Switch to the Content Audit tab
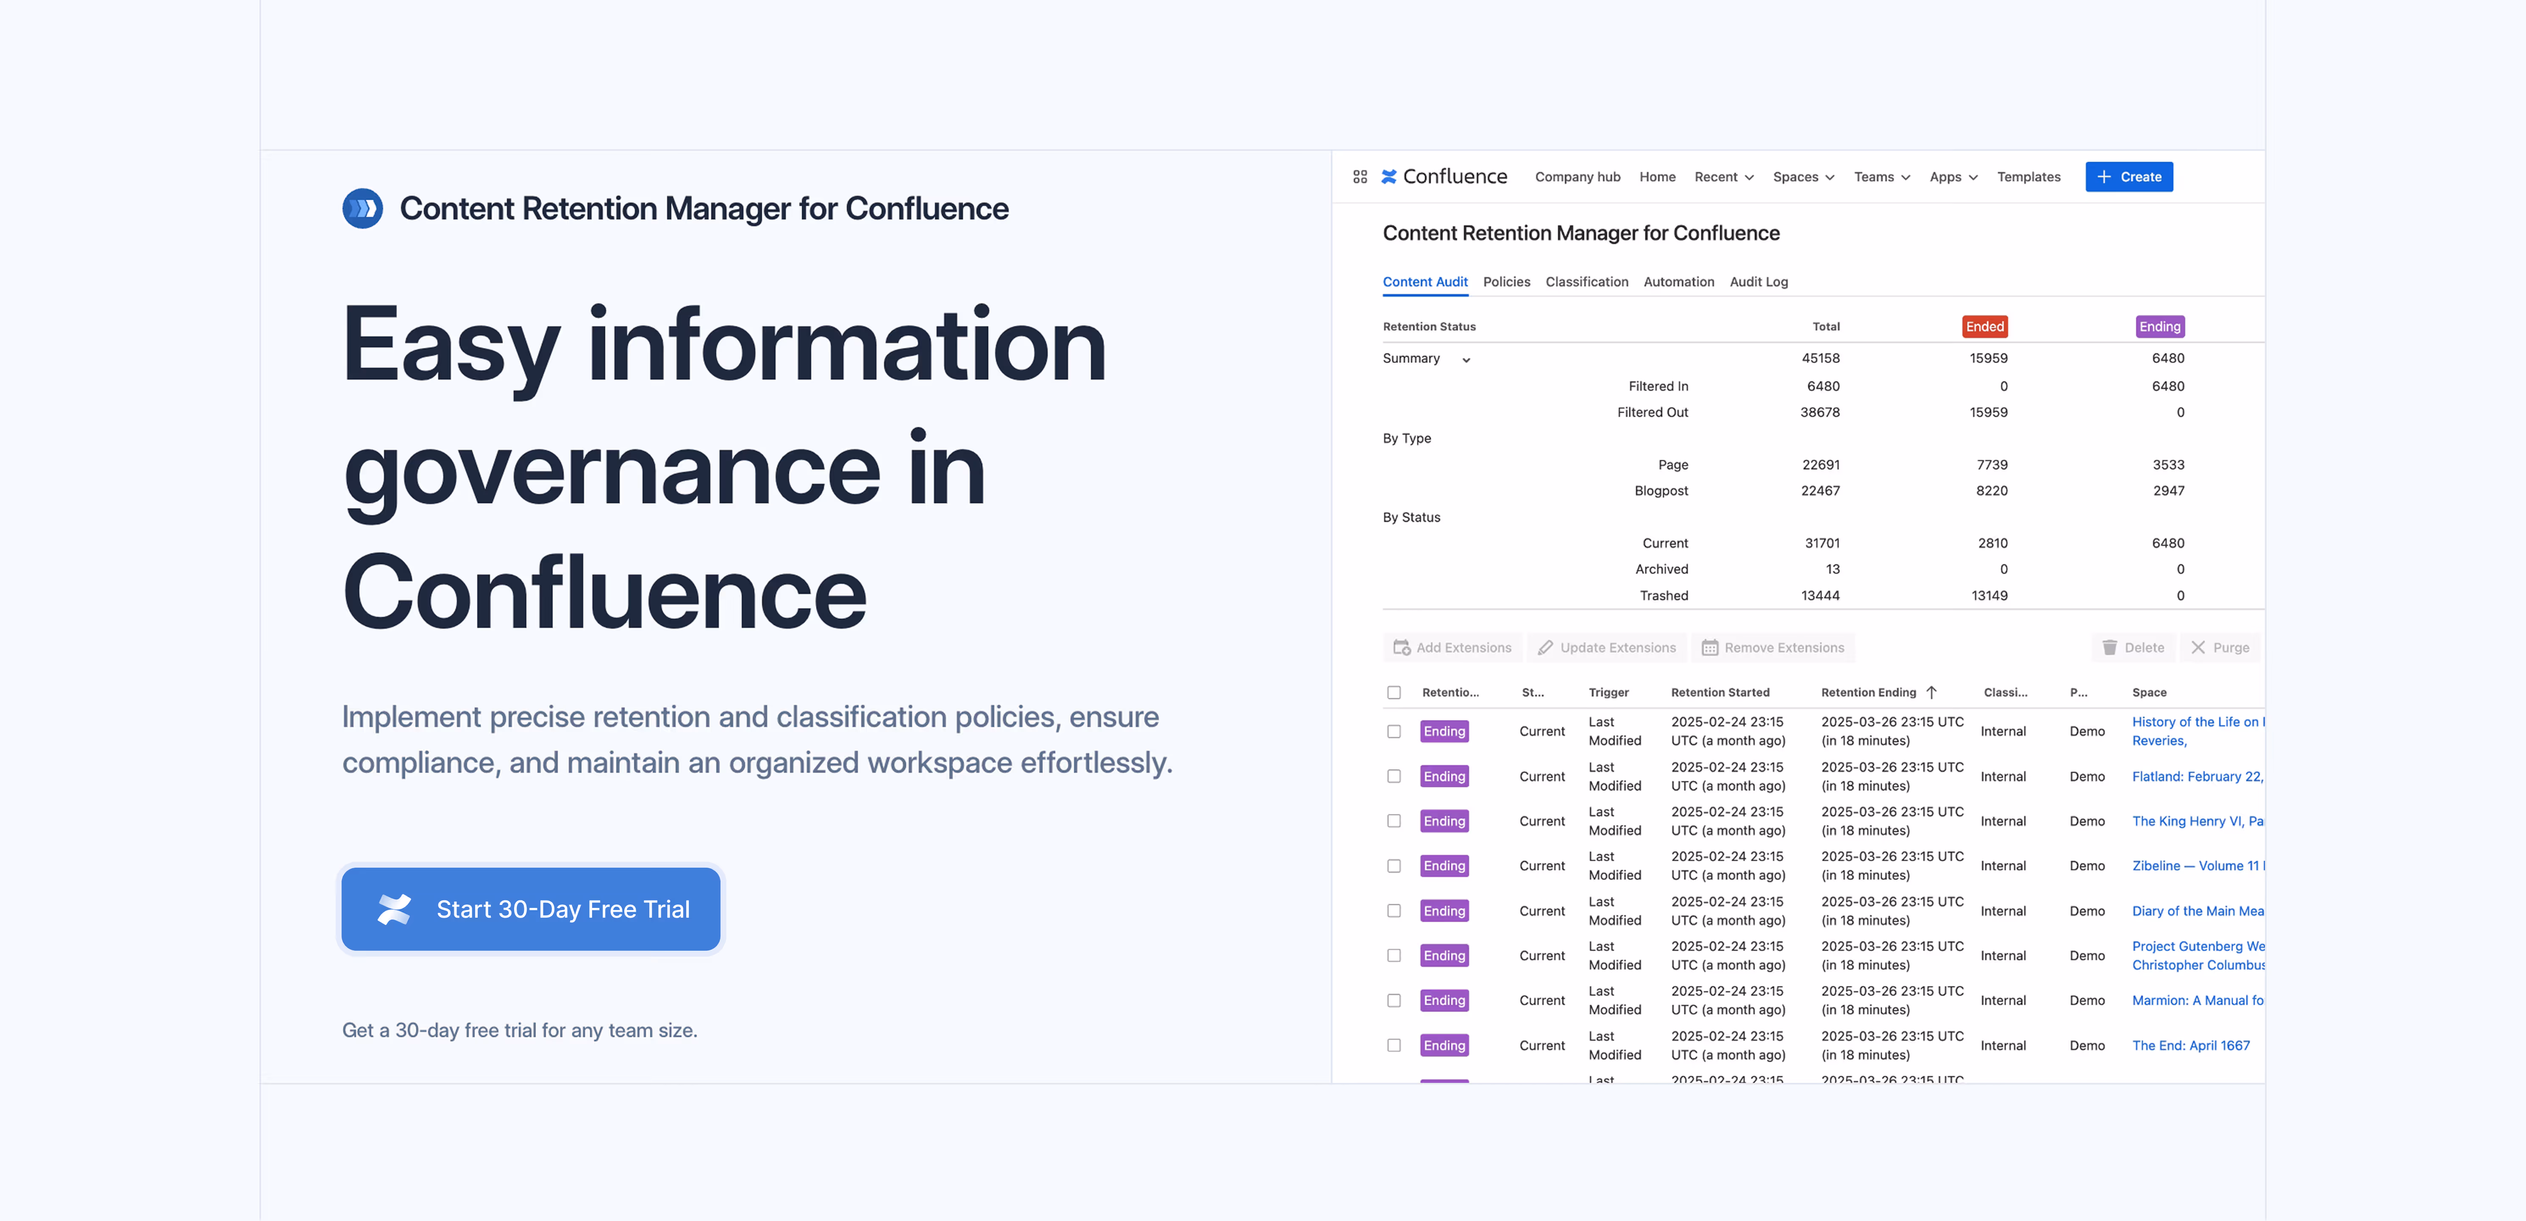Screen dimensions: 2526x1221 coord(1425,281)
